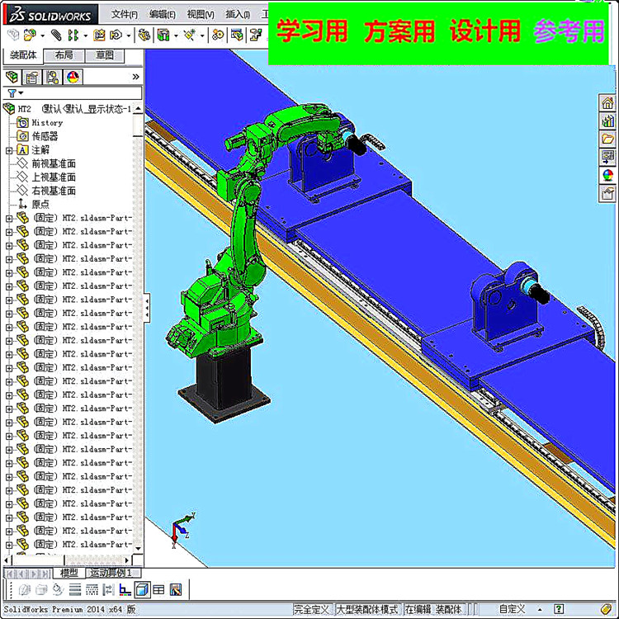Screen dimensions: 619x619
Task: Switch to the 模型 tab
Action: pos(69,573)
